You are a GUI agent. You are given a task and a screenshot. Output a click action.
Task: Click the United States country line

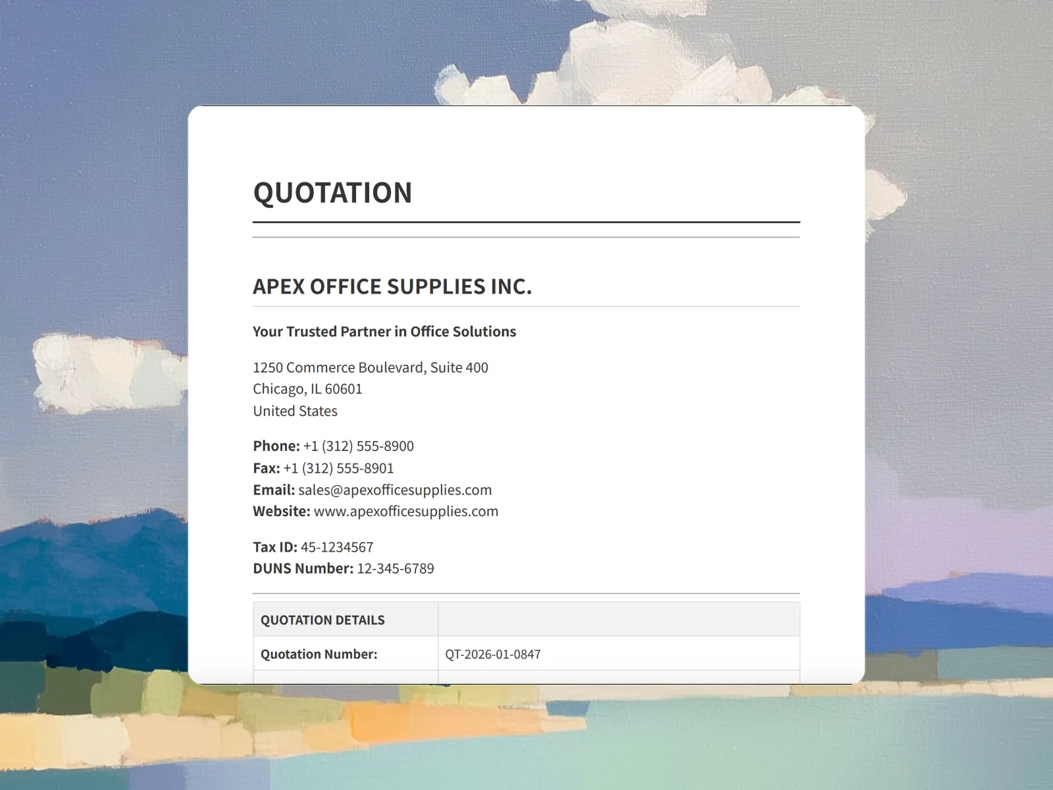[x=295, y=411]
